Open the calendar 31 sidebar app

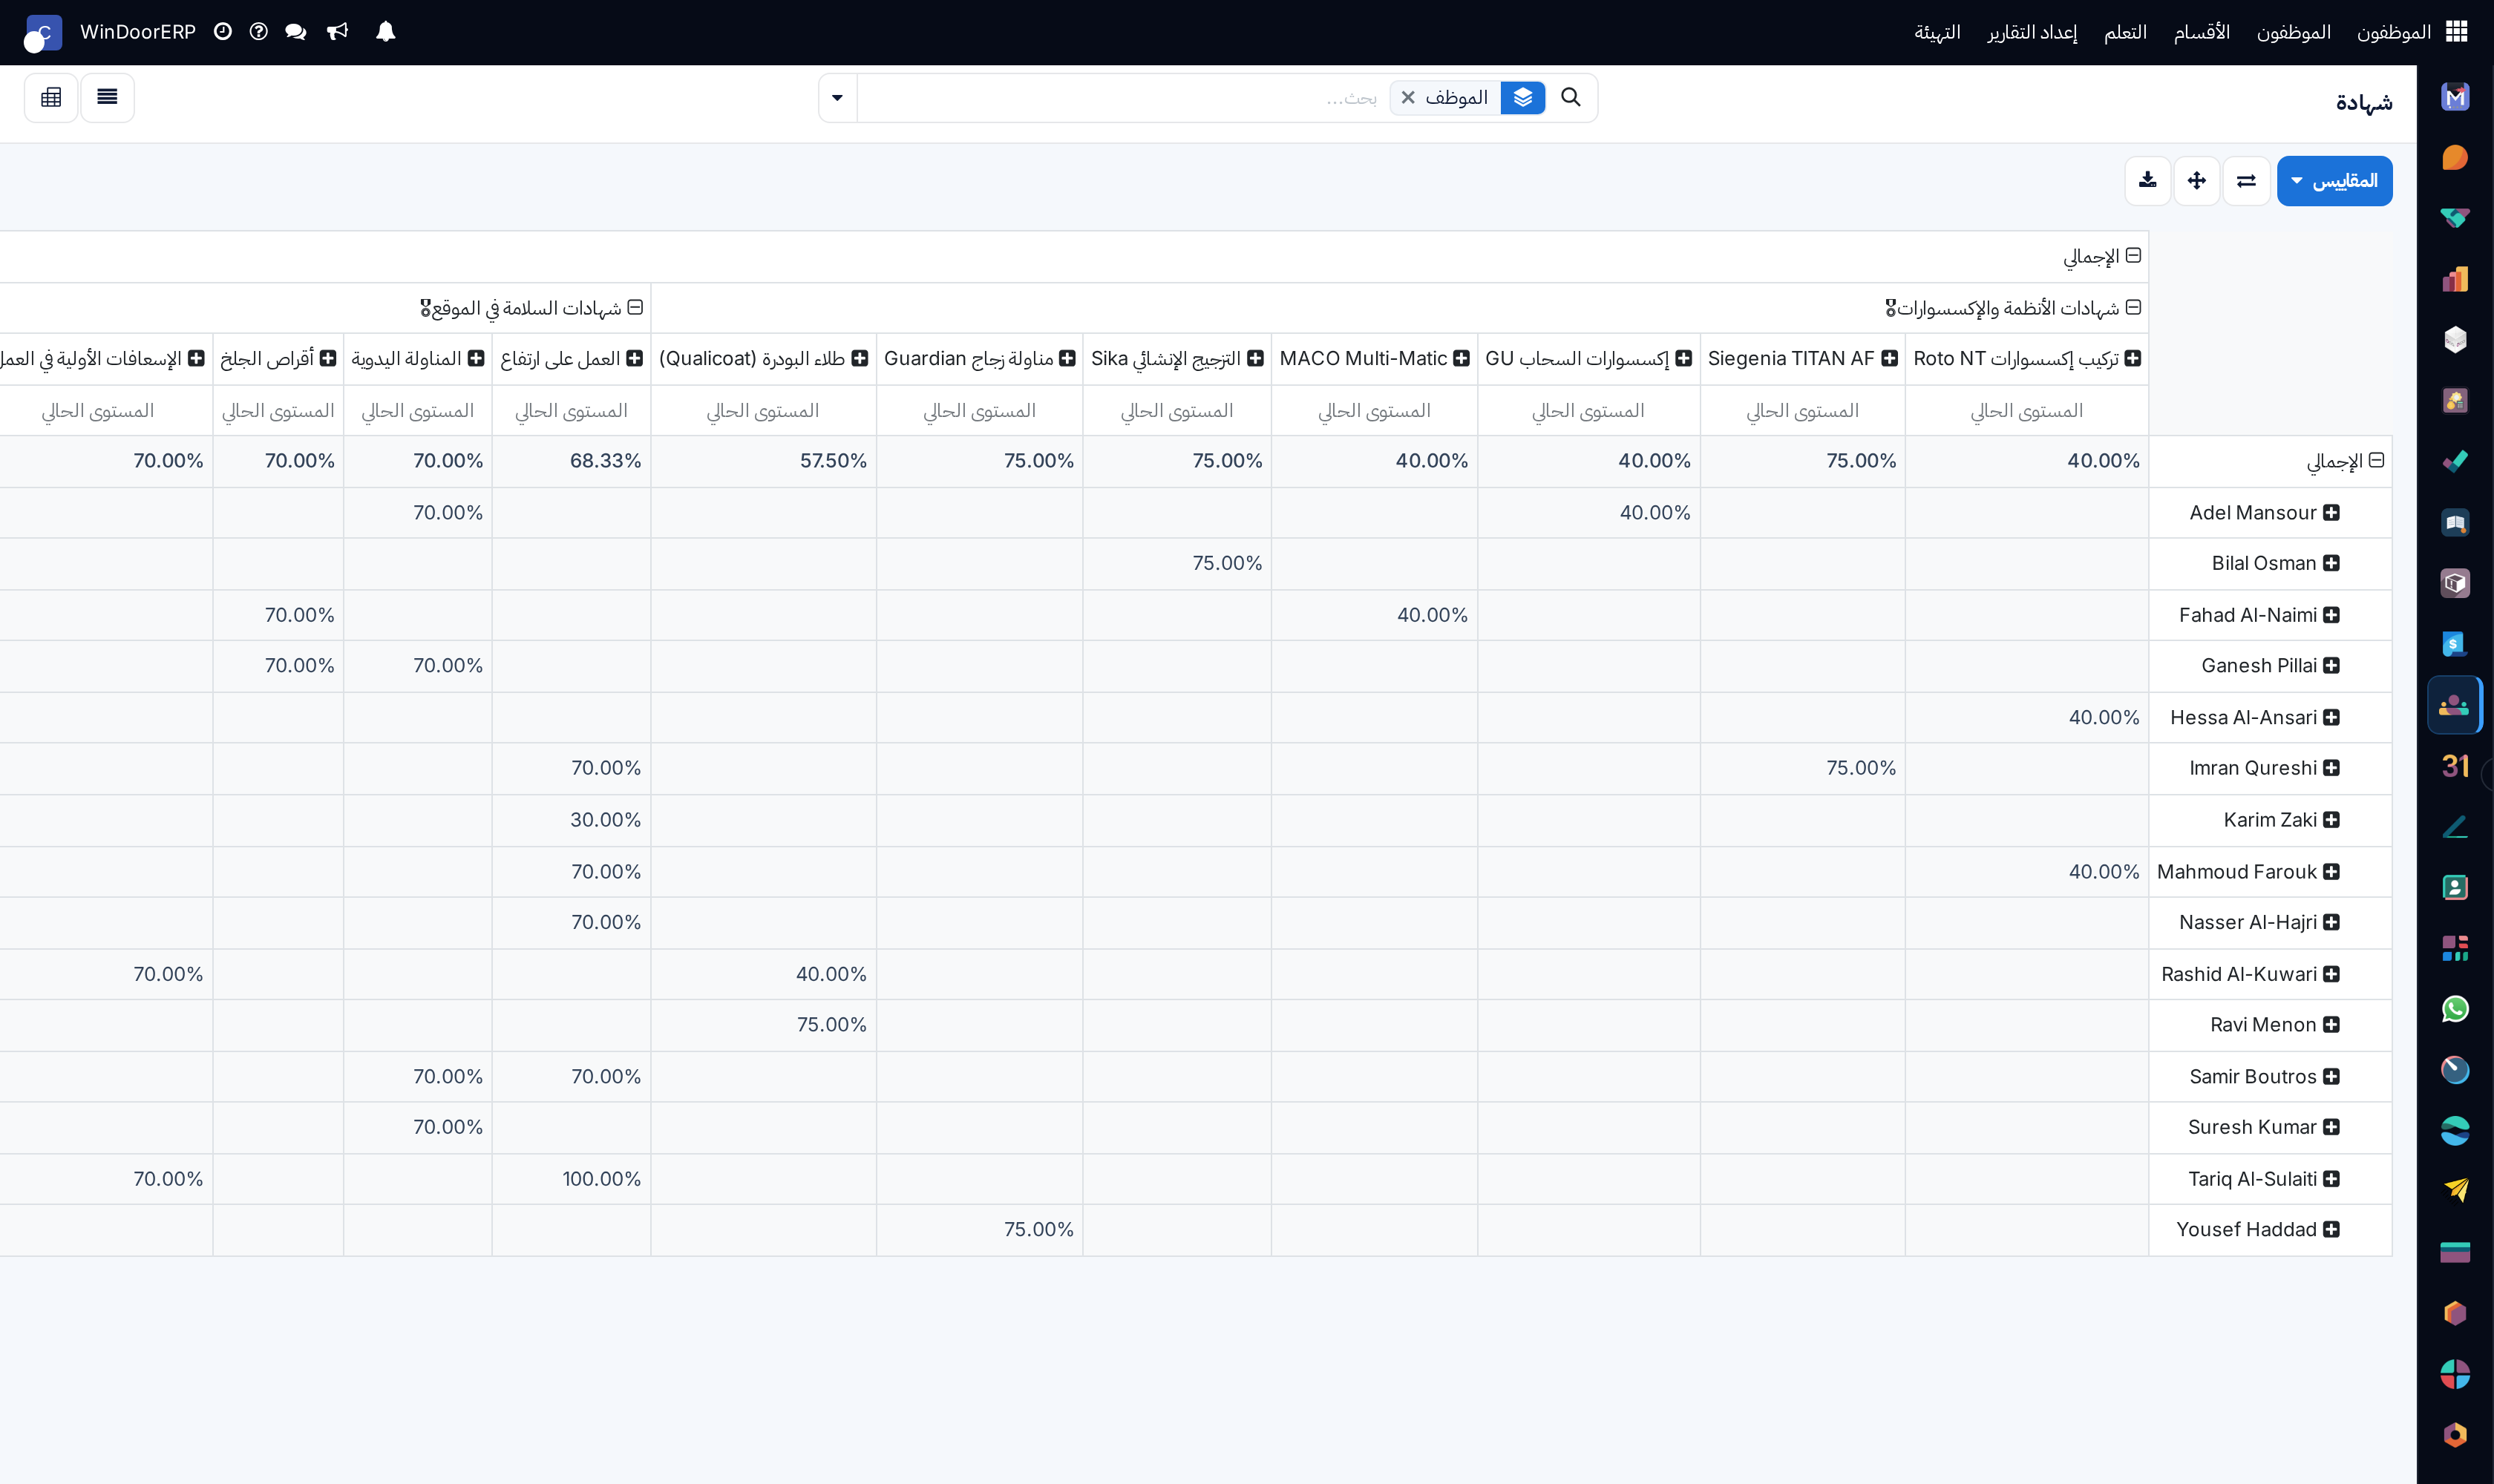2455,766
